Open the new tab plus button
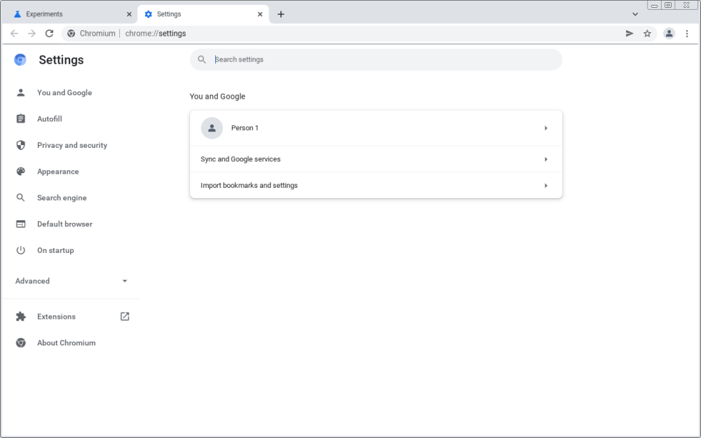The image size is (701, 438). pos(281,14)
